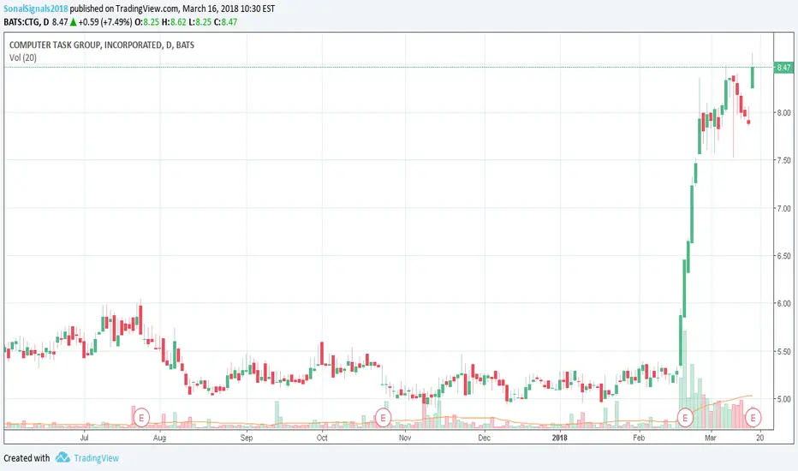Select the 'COMPUTER TASK GROUP, INCORPORATED, D, BATS' title
798x471 pixels.
point(102,45)
